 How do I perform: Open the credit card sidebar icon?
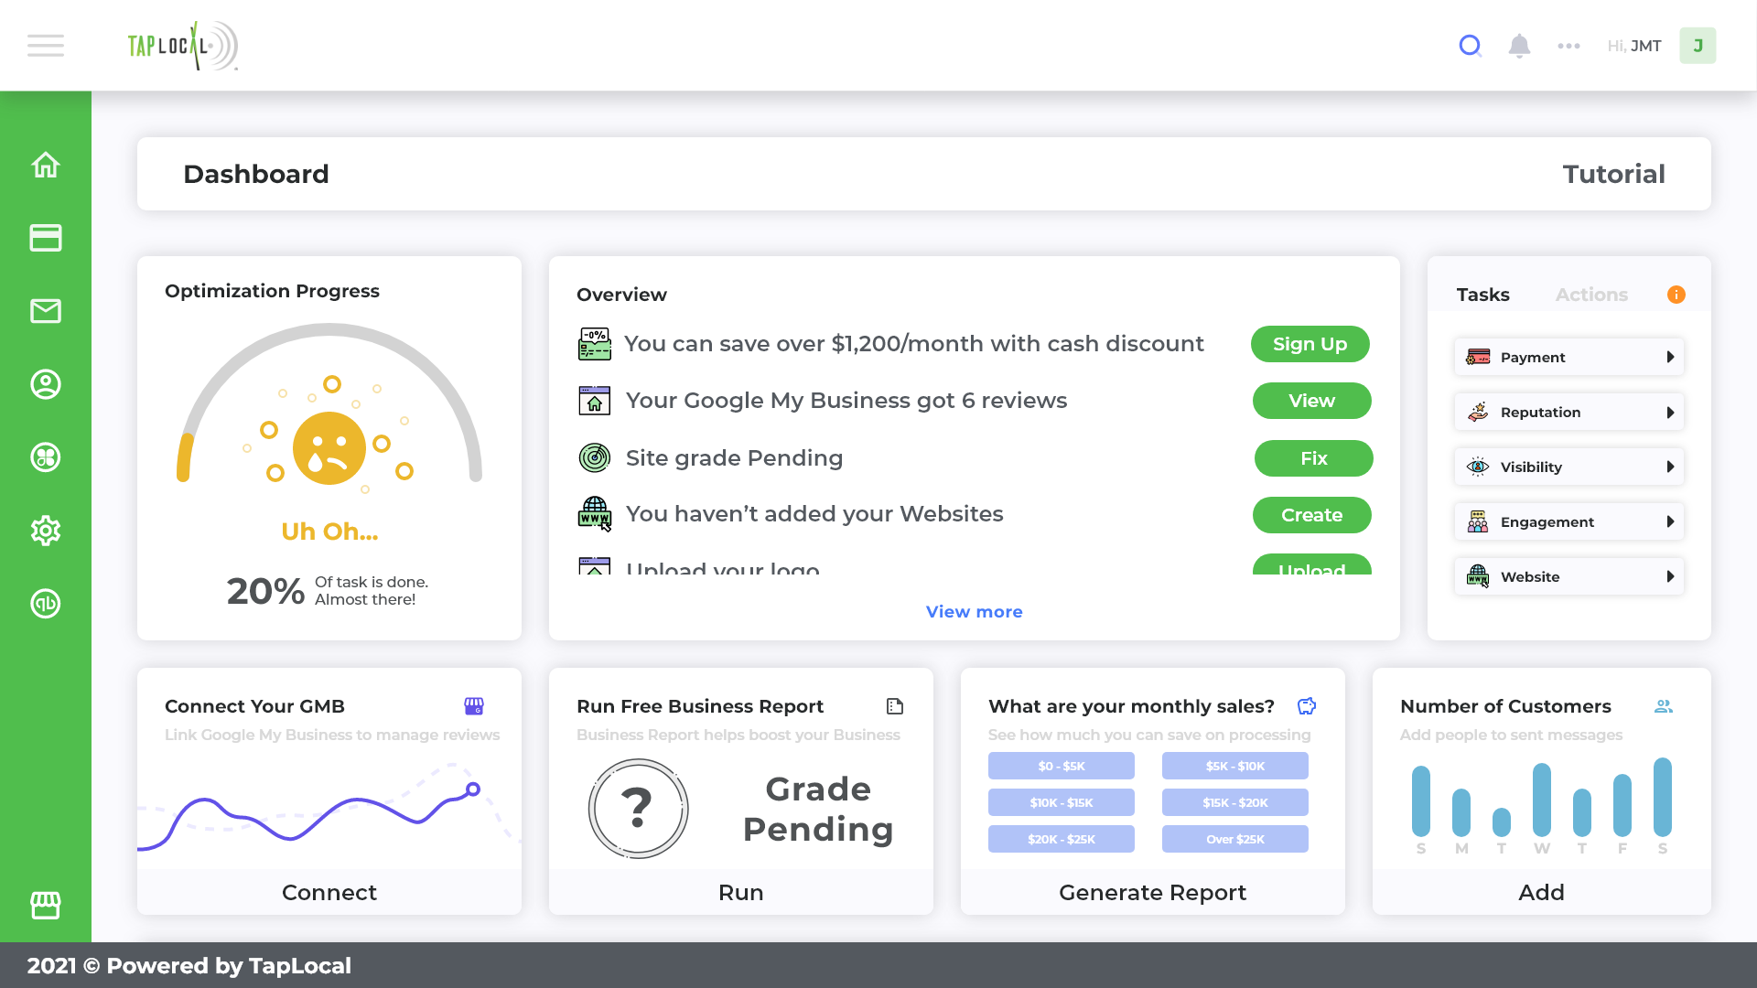pyautogui.click(x=46, y=238)
